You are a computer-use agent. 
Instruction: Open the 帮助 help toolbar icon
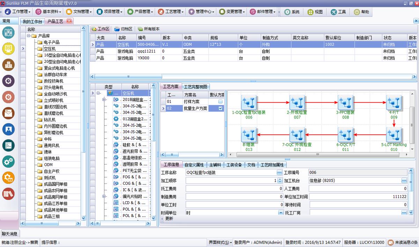tap(361, 12)
